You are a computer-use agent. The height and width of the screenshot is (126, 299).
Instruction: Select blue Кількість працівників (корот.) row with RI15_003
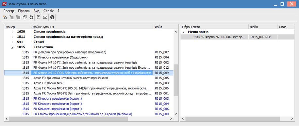click(89, 98)
